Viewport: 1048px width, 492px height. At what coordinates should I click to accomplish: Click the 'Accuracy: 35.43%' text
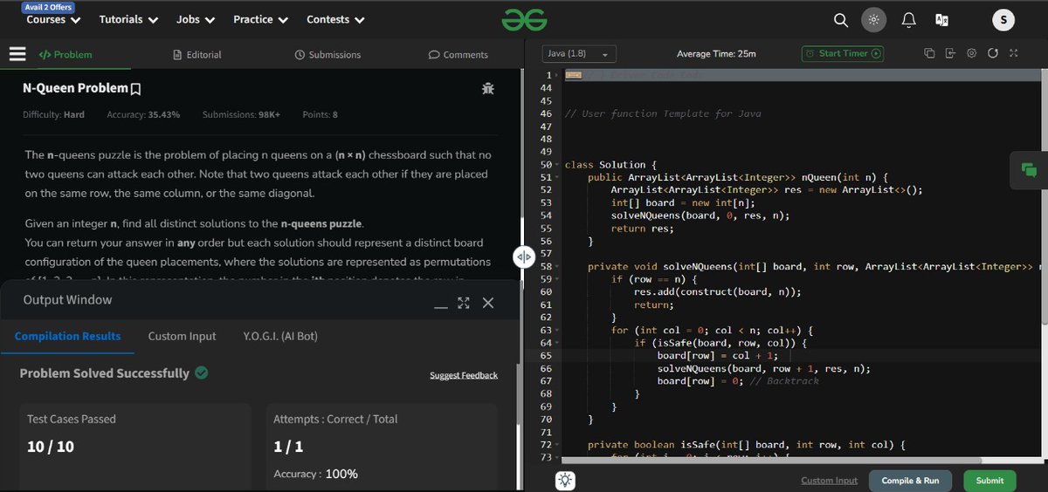143,114
